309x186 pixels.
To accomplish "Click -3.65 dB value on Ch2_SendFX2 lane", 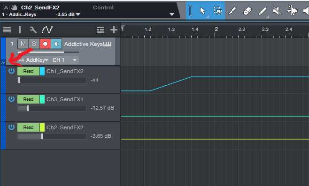I will (101, 136).
